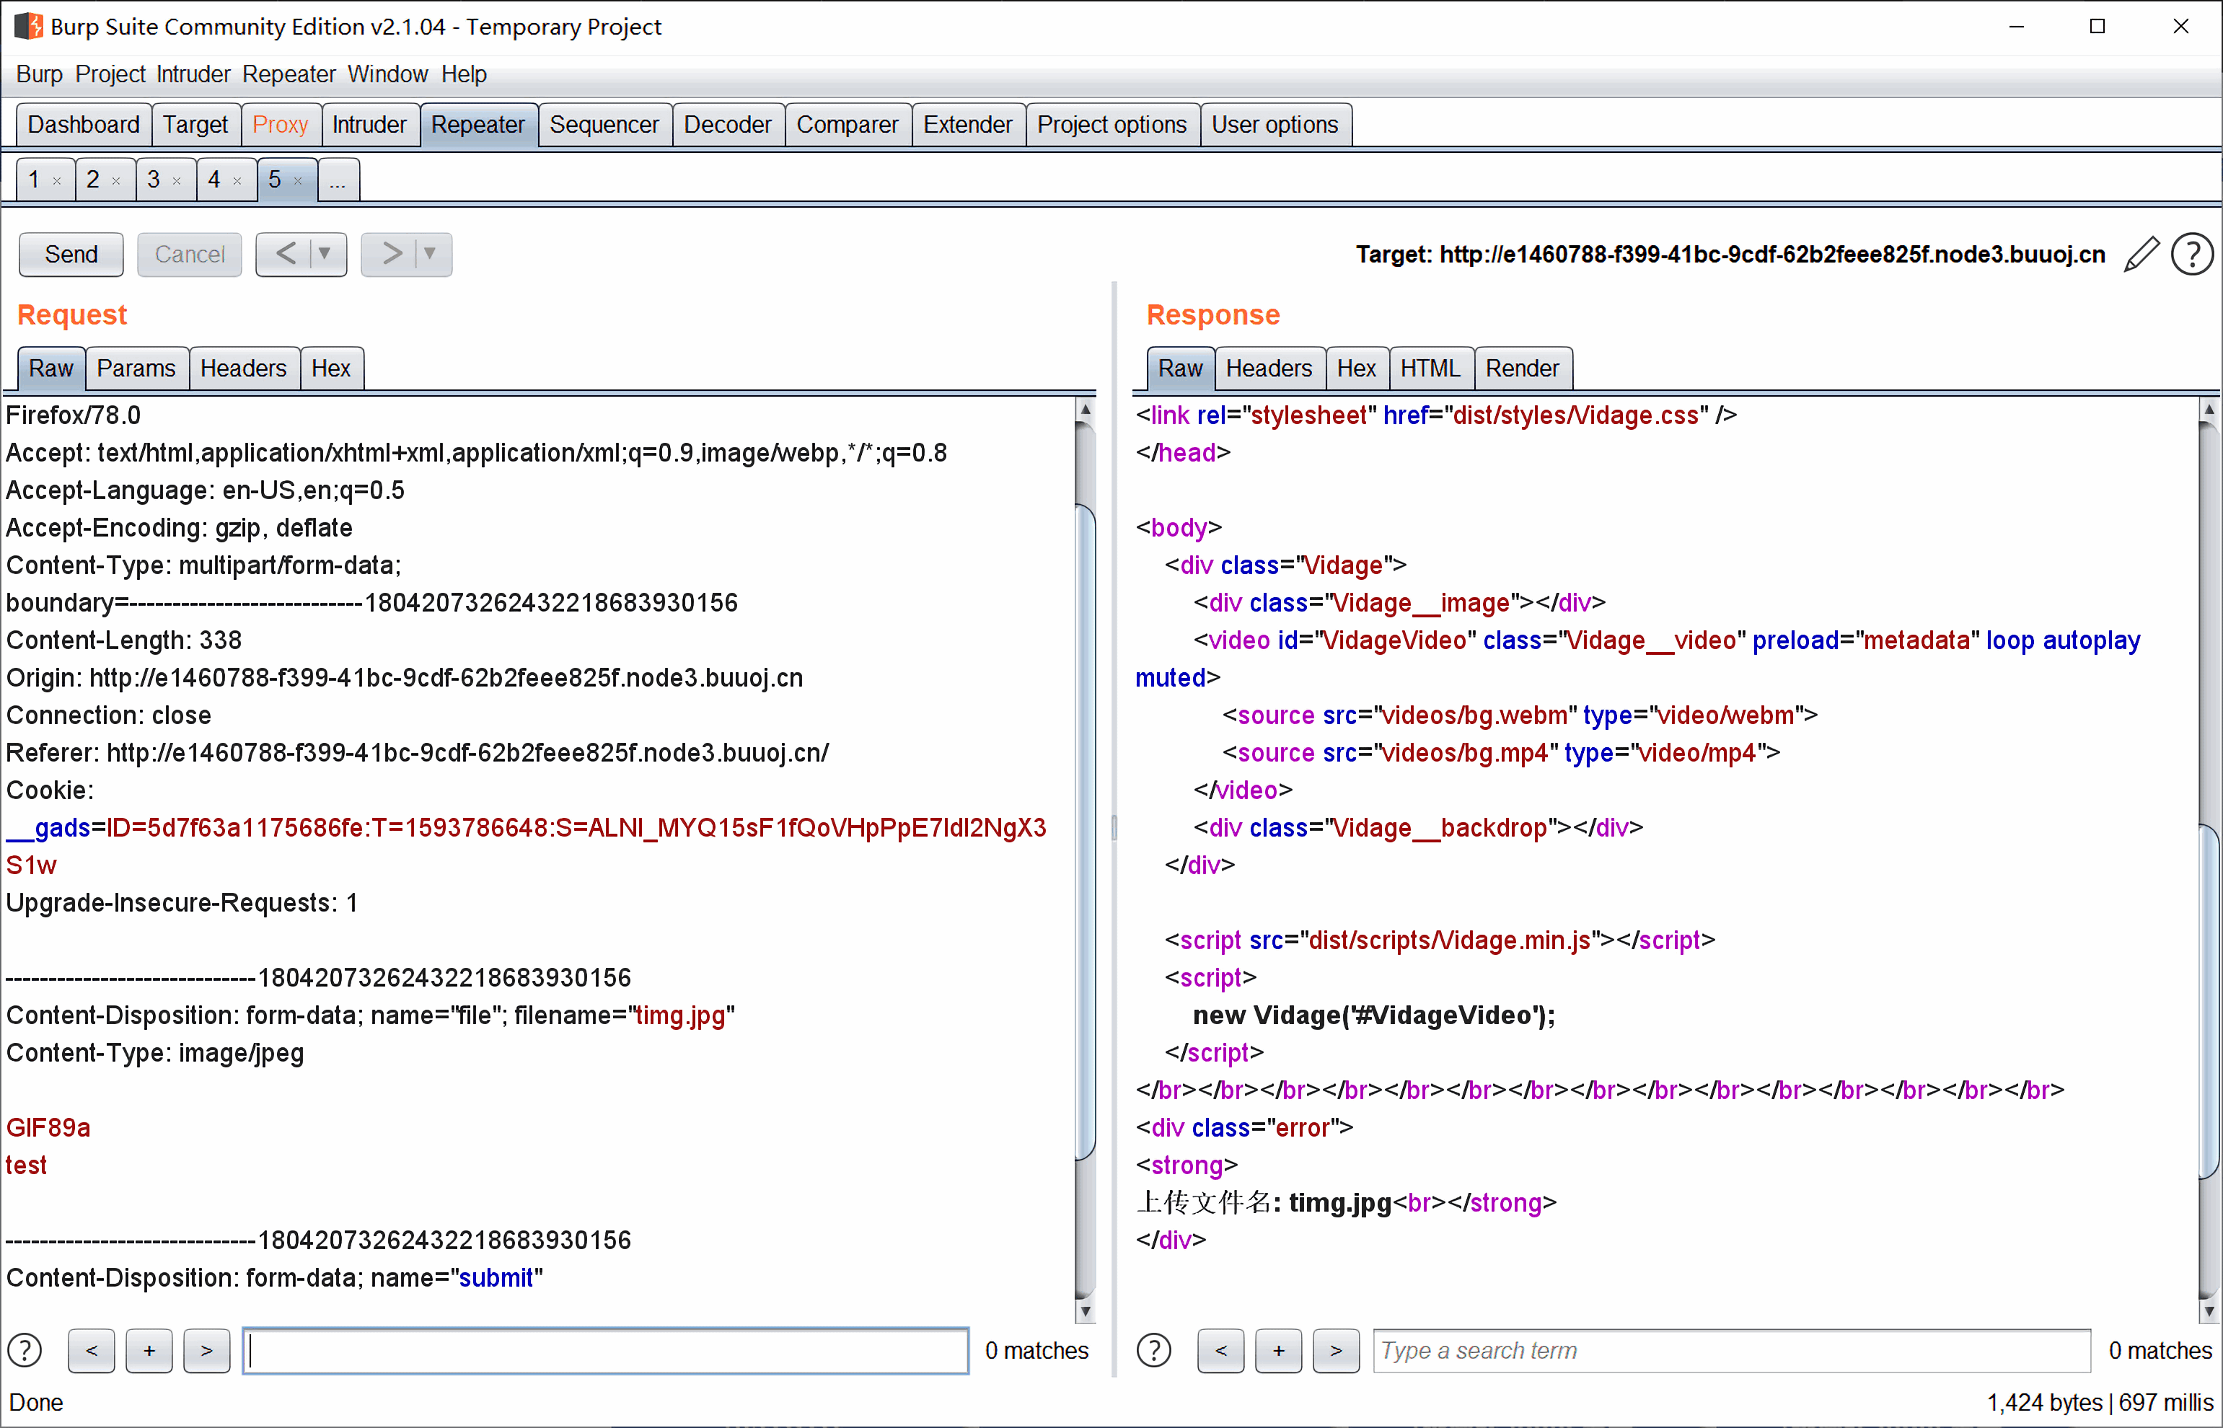Open a new Repeater tab with ellipsis

click(x=338, y=180)
